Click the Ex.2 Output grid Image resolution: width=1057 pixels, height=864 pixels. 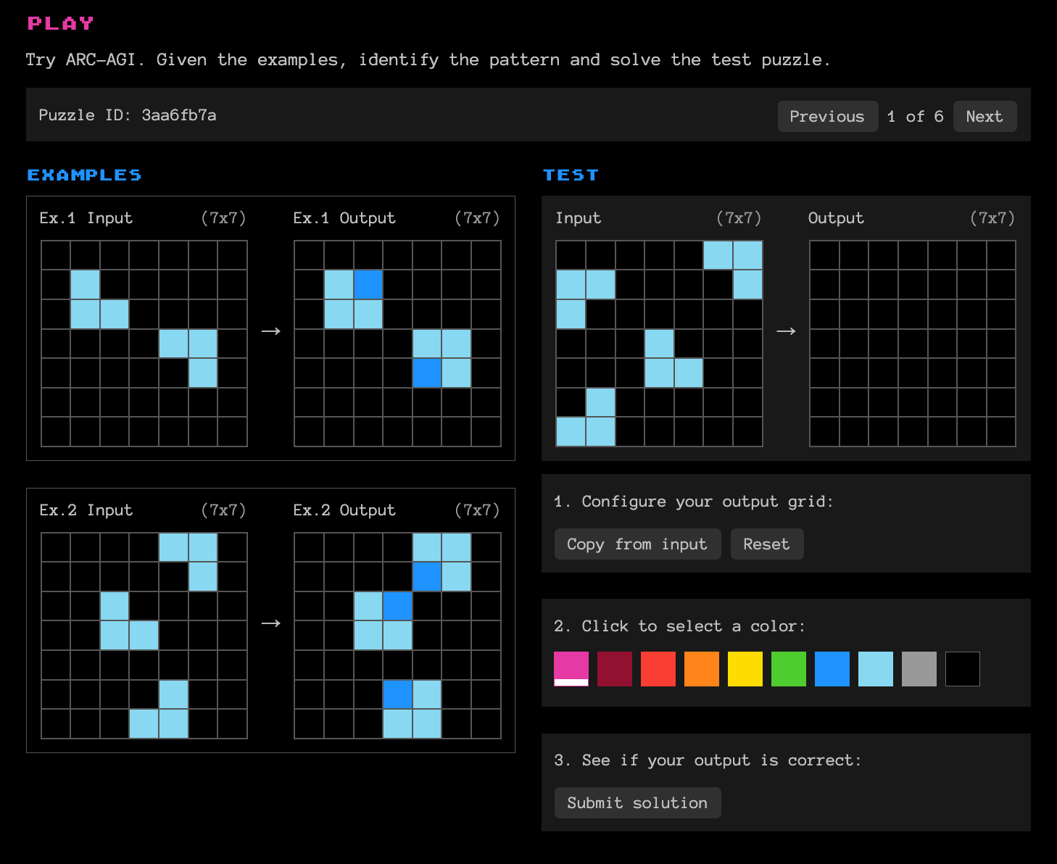397,636
